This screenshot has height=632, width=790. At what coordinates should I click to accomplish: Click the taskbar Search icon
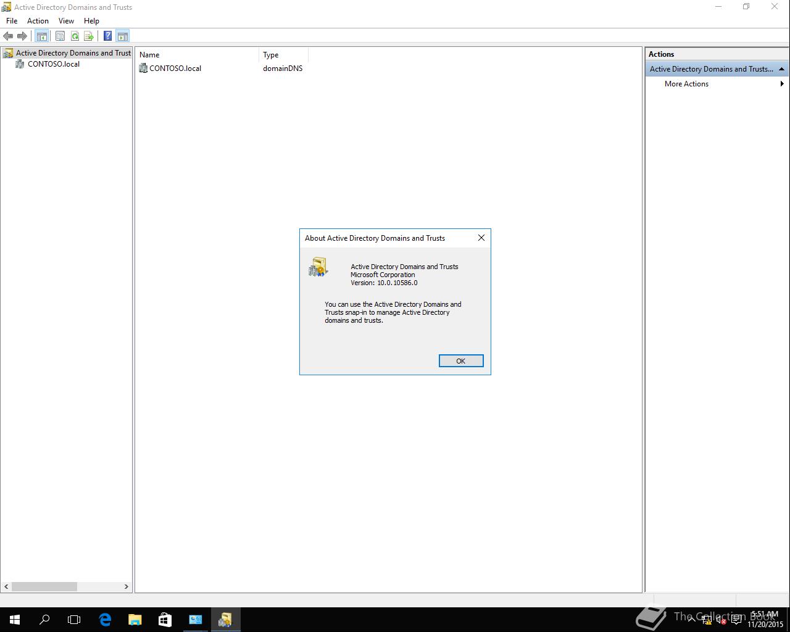pos(44,620)
